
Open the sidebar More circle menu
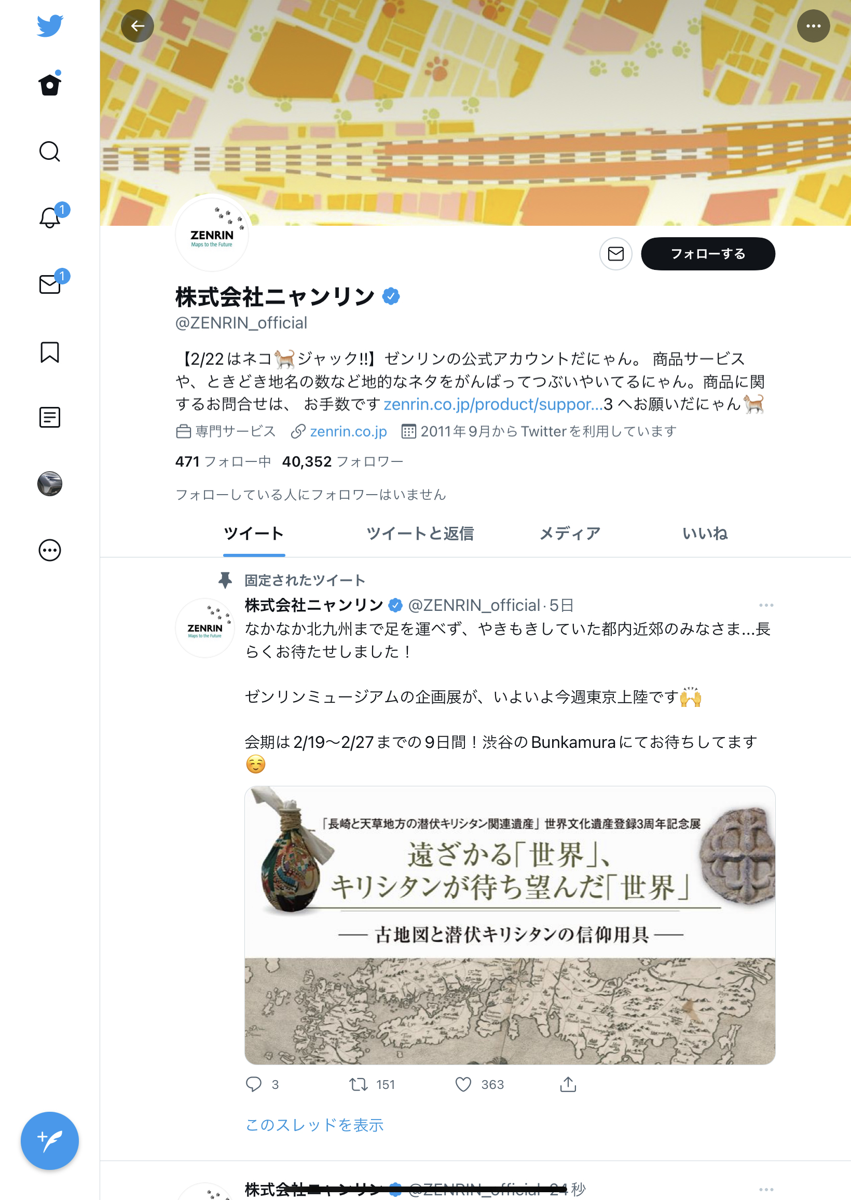click(50, 550)
